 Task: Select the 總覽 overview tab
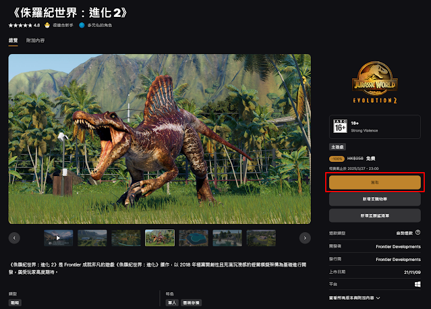(13, 40)
